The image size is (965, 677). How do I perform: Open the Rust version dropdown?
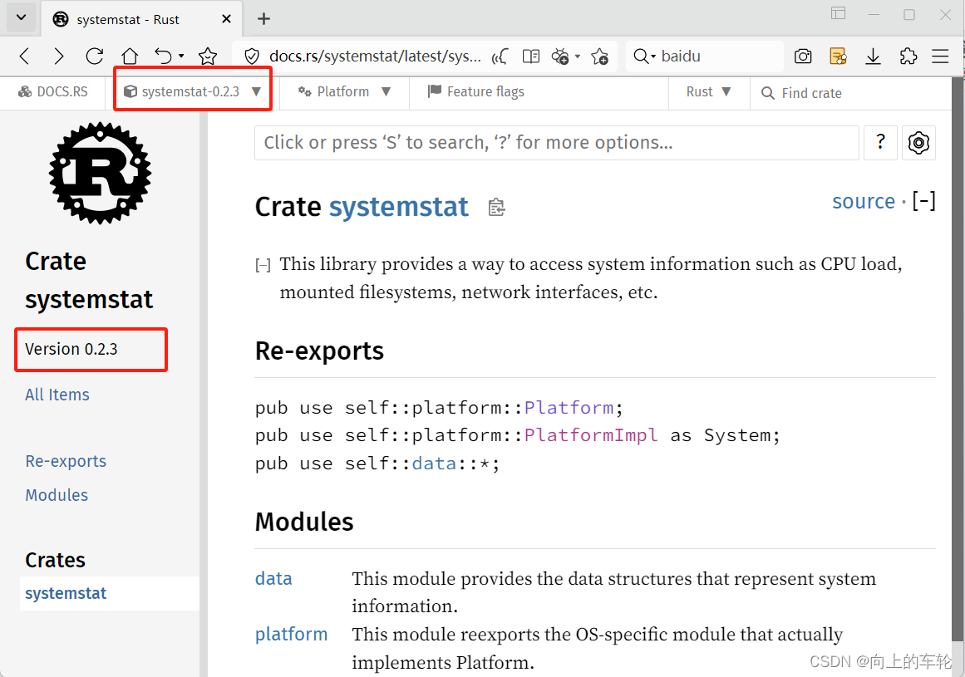(x=709, y=92)
